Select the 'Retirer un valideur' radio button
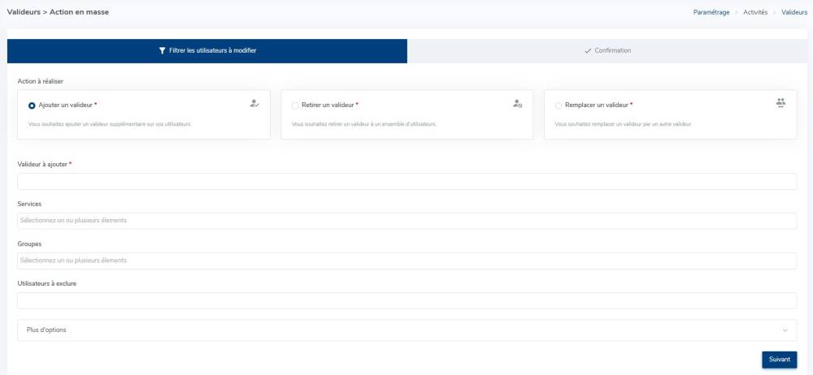813x375 pixels. pos(295,106)
